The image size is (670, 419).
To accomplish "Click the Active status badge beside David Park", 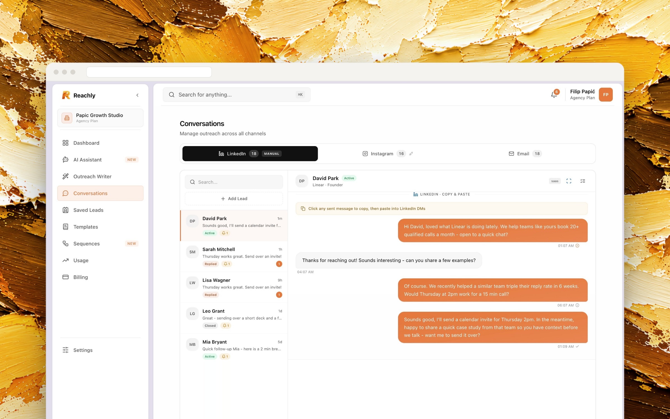I will (349, 178).
